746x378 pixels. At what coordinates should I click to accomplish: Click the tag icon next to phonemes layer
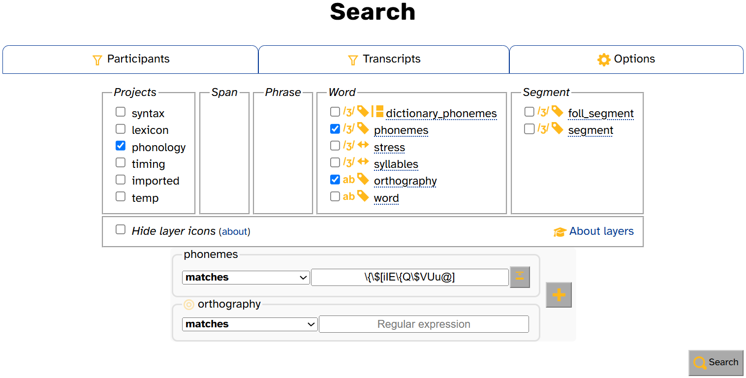coord(363,128)
